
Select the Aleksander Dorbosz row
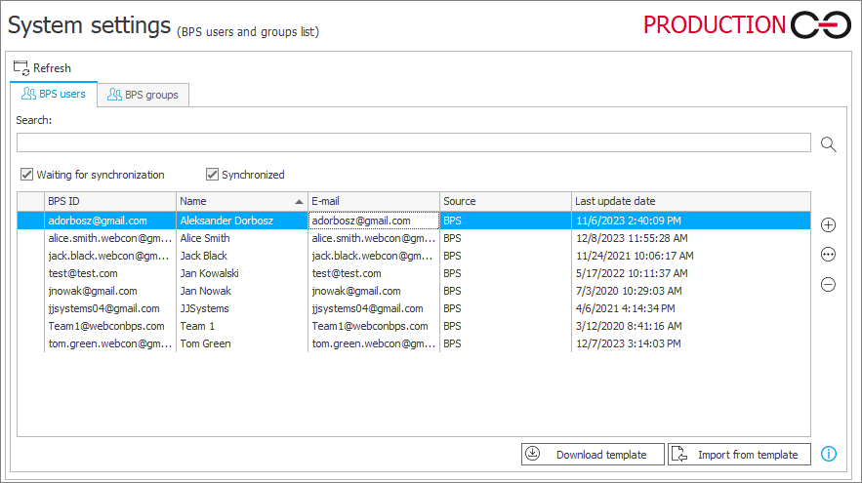point(413,221)
